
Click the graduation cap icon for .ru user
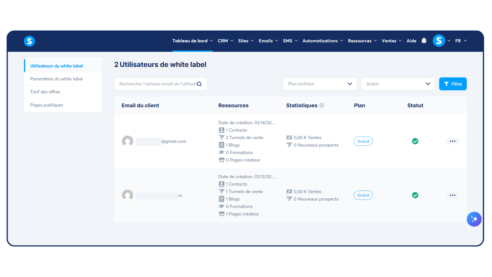coord(222,206)
